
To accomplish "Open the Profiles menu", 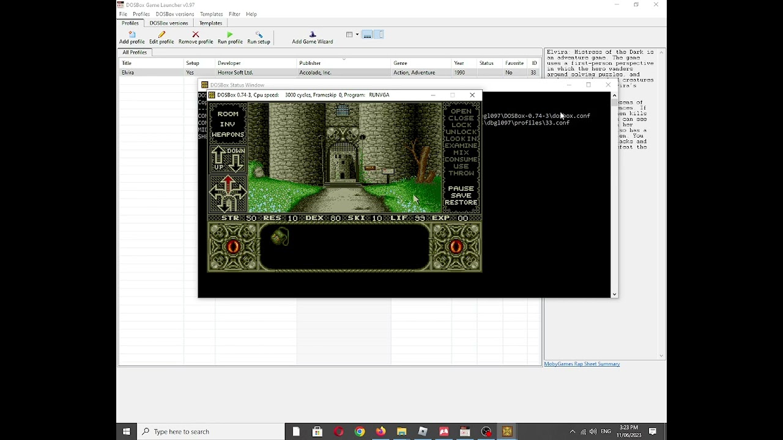I will click(x=141, y=14).
